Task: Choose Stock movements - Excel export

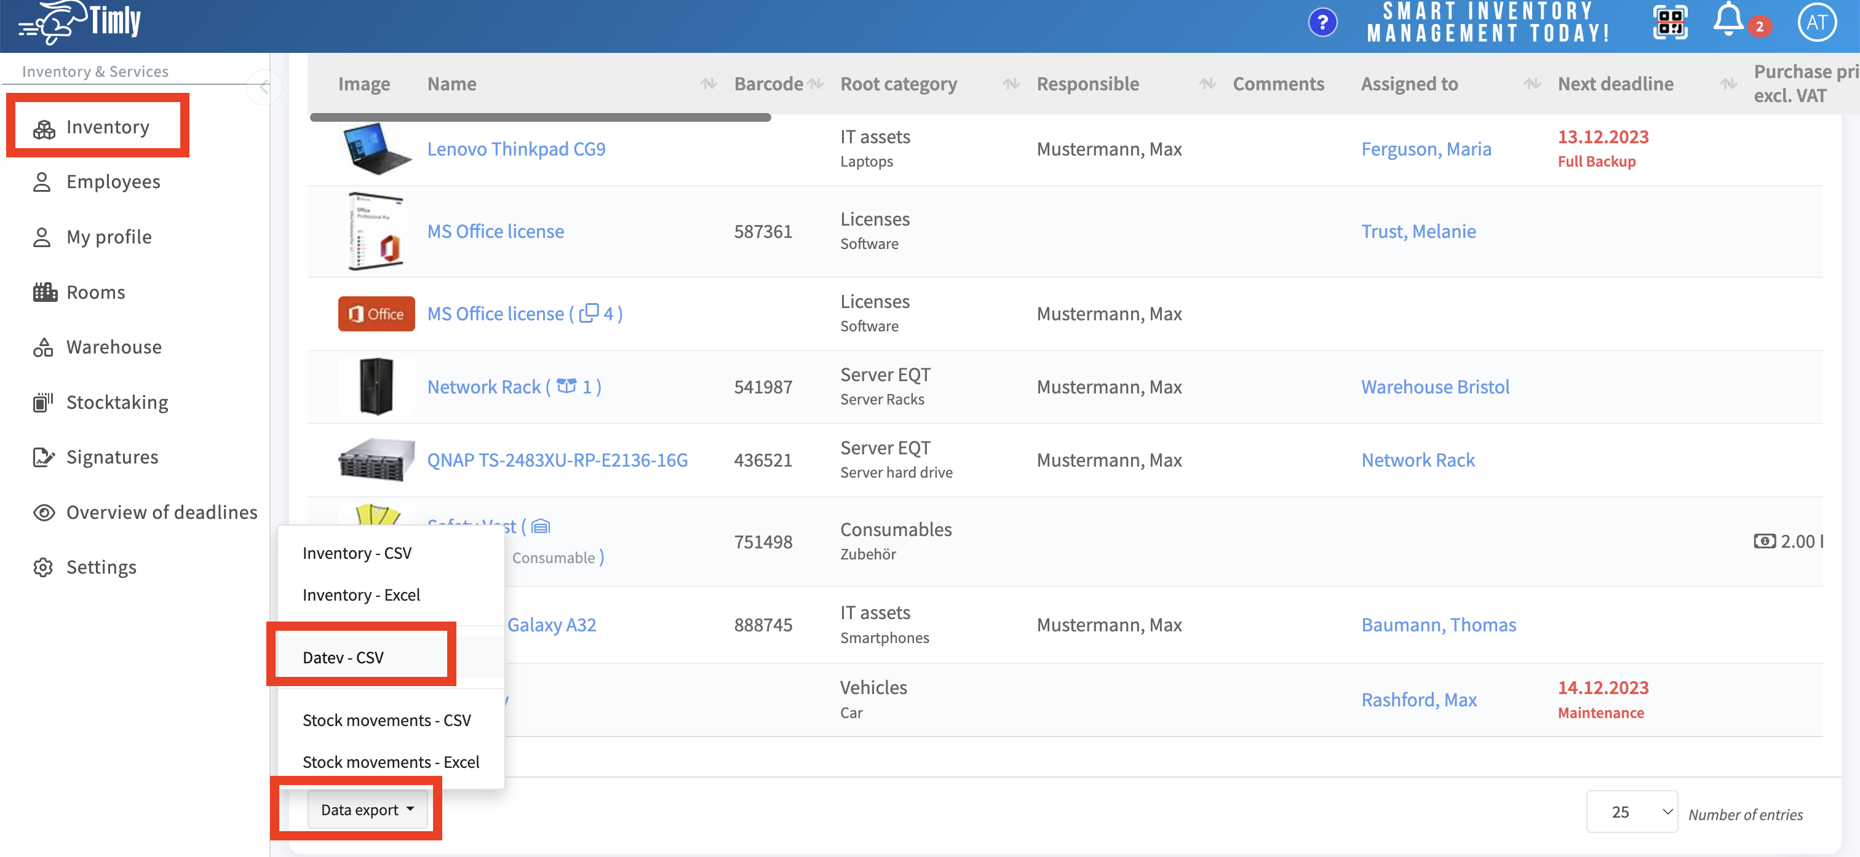Action: pos(391,762)
